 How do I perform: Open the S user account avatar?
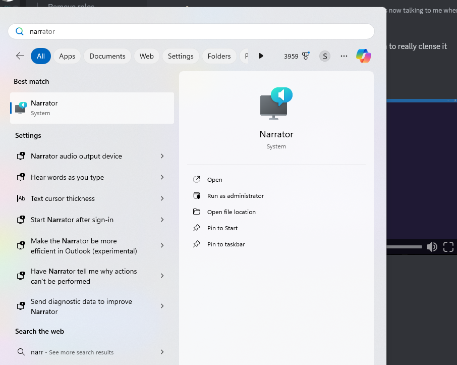point(325,56)
